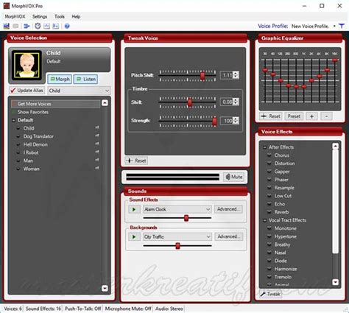This screenshot has width=349, height=313.
Task: Enable the Monotone vocal tract effect
Action: (x=269, y=228)
